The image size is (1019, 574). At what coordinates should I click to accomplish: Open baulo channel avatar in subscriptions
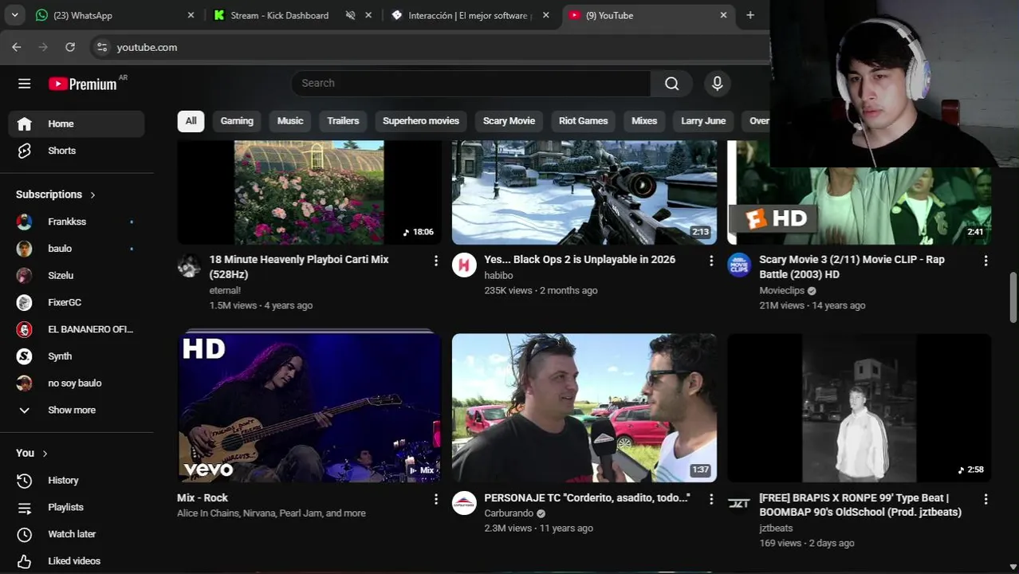tap(25, 249)
